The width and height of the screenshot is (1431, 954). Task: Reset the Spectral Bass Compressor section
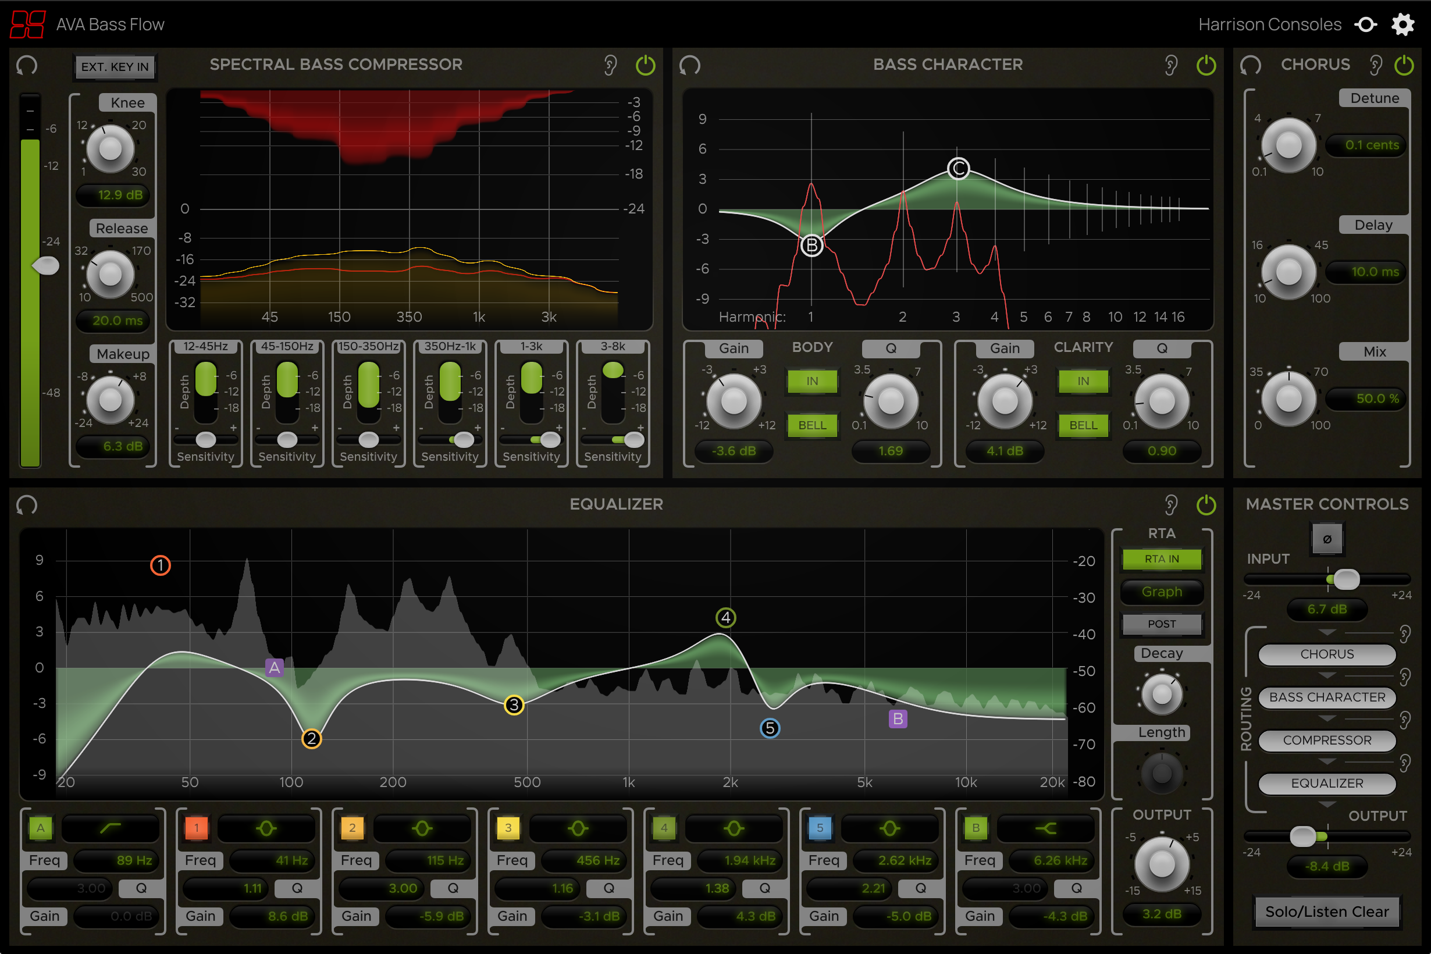27,65
